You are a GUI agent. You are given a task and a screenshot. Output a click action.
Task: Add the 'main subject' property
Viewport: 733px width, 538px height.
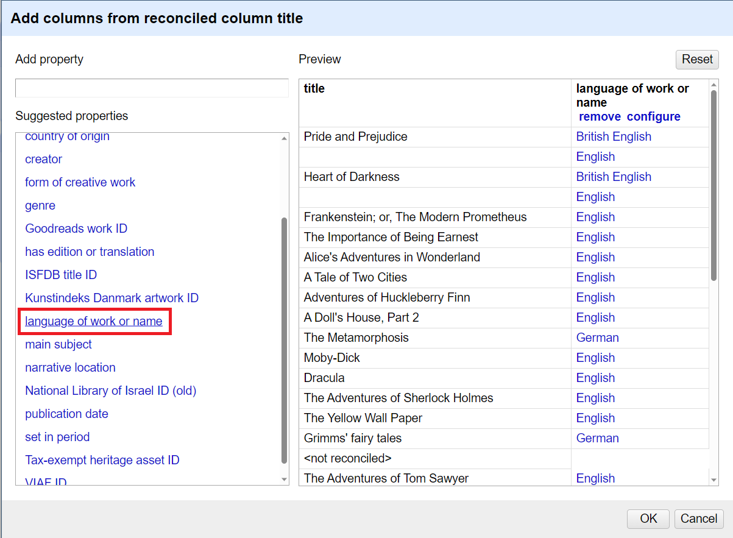pos(58,344)
